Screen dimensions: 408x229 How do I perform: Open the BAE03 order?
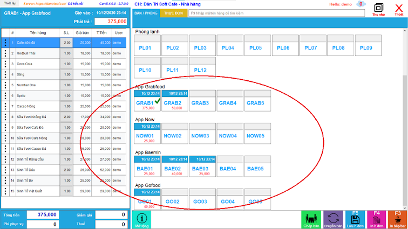(x=202, y=166)
